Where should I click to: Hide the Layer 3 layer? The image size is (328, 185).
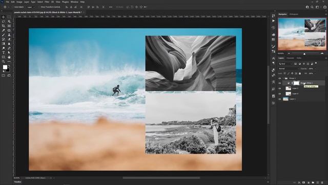[280, 88]
